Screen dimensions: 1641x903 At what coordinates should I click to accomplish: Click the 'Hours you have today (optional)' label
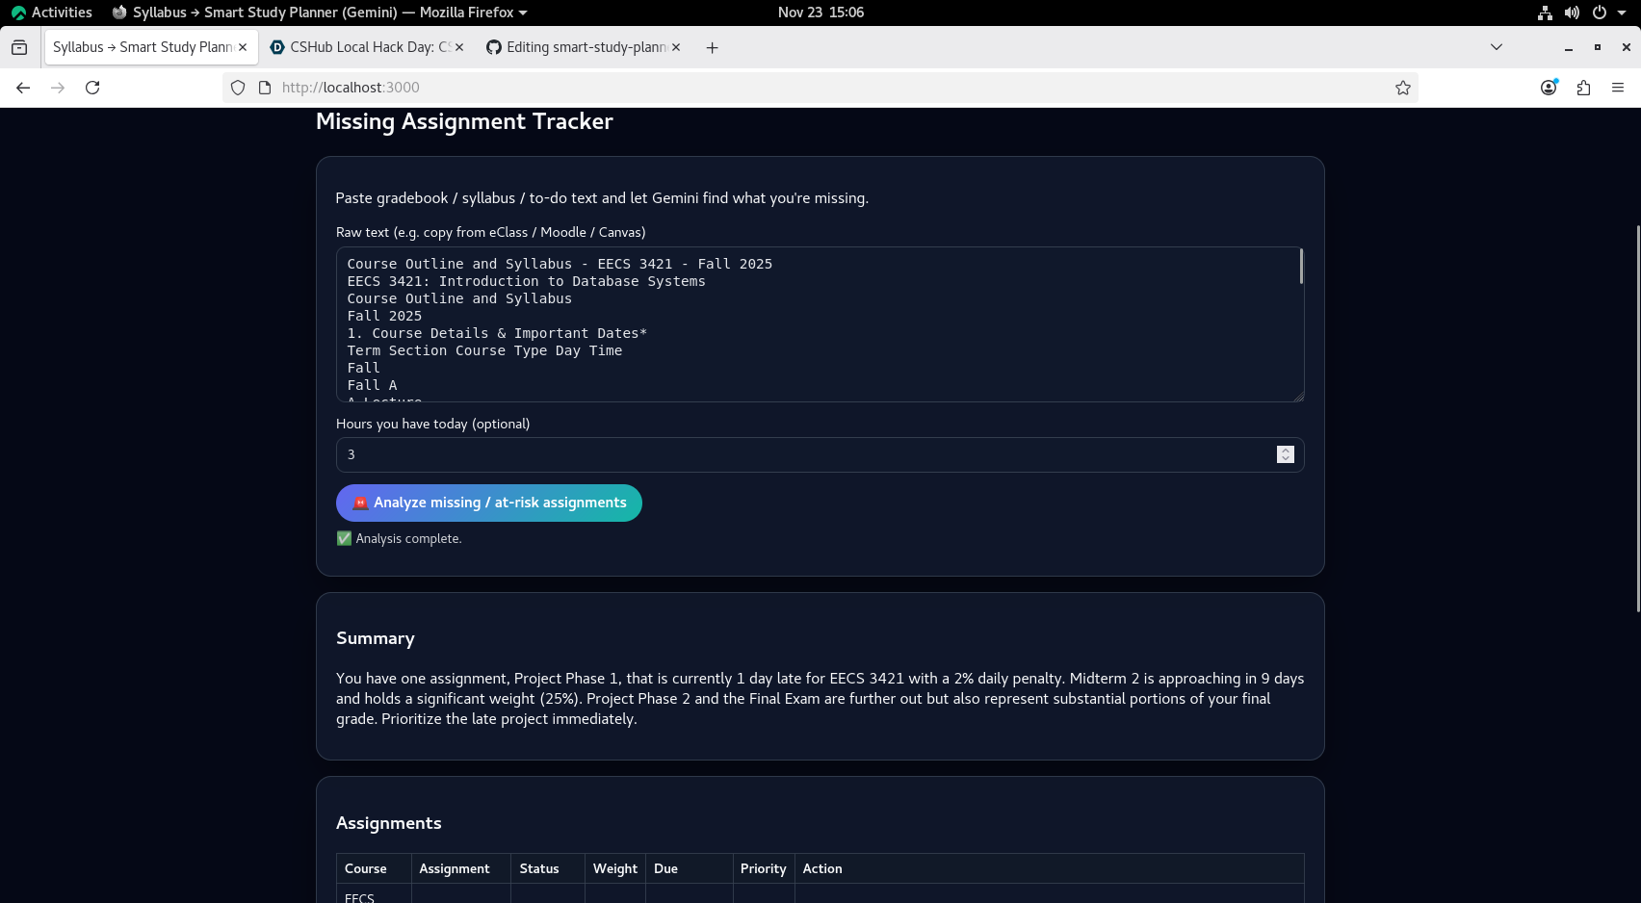433,425
